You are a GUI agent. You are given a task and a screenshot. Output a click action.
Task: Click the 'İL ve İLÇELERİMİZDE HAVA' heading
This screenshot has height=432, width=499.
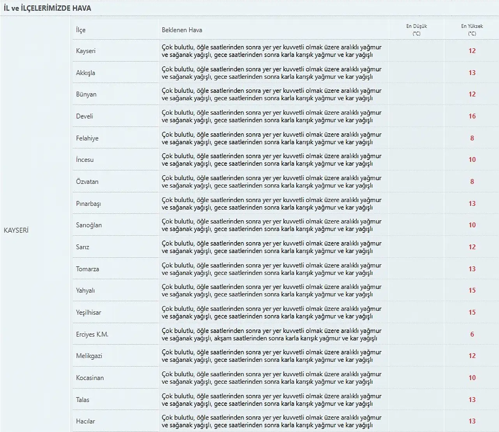[48, 8]
